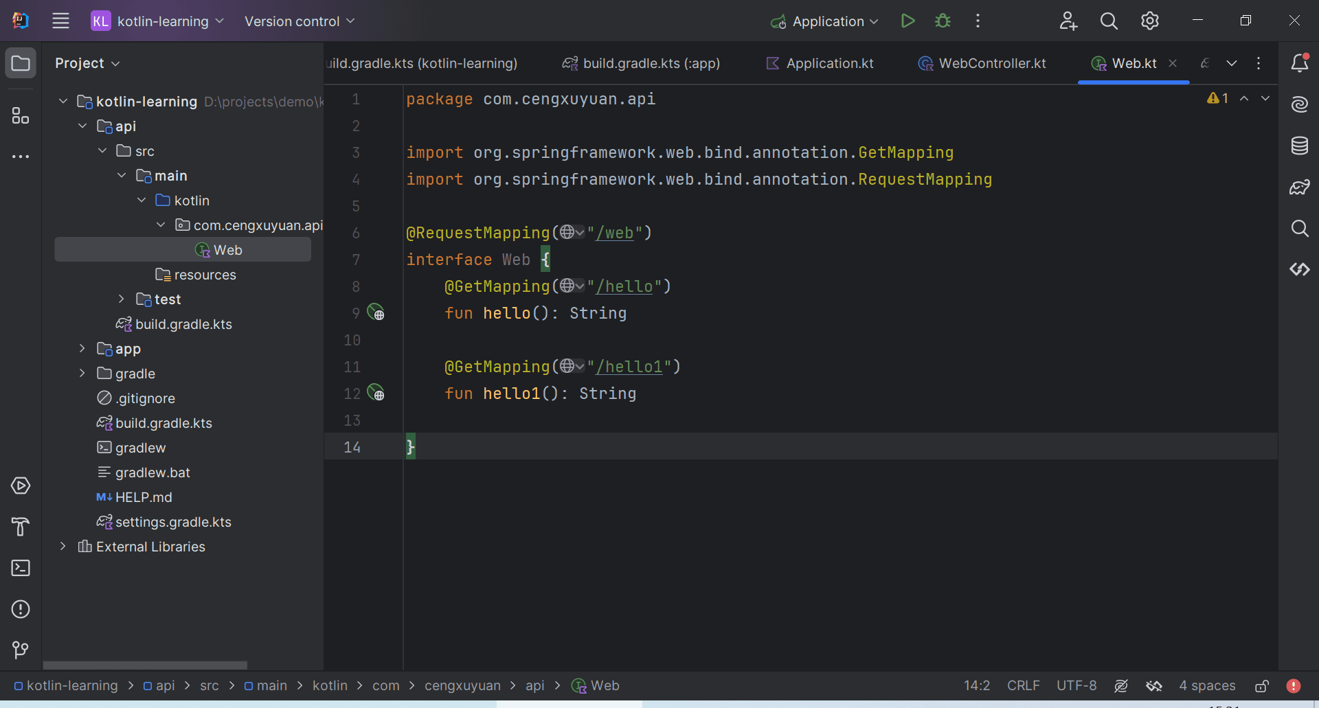Open URL actions dropdown for /hello1 mapping
The image size is (1319, 708).
572,366
